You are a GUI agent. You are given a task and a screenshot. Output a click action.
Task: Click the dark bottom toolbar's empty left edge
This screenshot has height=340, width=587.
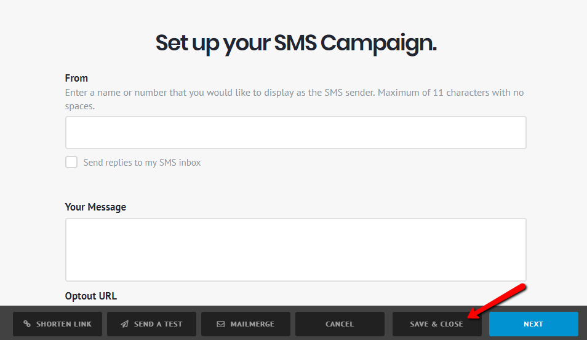(6, 323)
